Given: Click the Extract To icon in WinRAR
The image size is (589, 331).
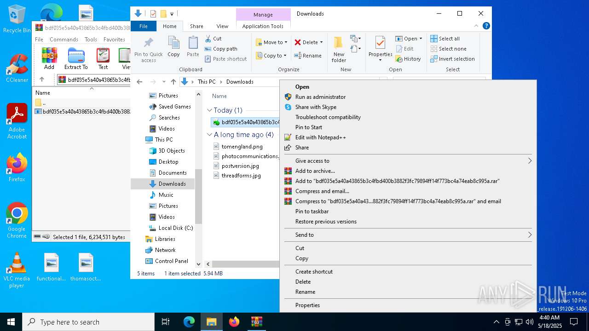Looking at the screenshot, I should point(76,58).
